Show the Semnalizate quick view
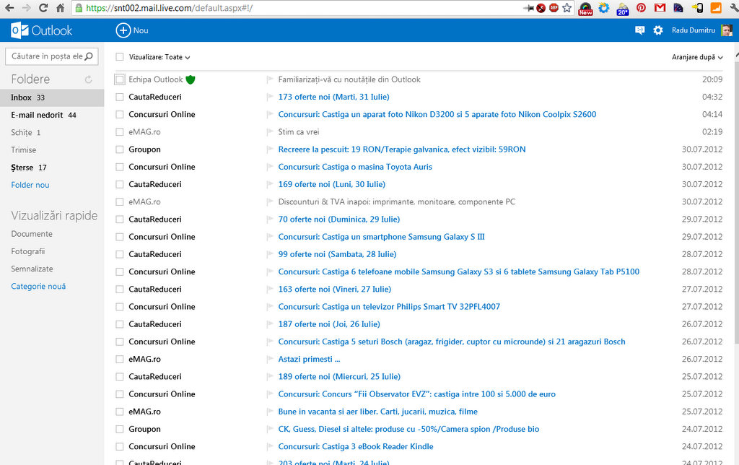This screenshot has height=465, width=739. click(x=32, y=269)
